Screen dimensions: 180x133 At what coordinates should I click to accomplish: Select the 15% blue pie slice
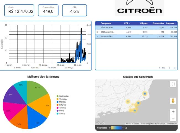(x=35, y=119)
